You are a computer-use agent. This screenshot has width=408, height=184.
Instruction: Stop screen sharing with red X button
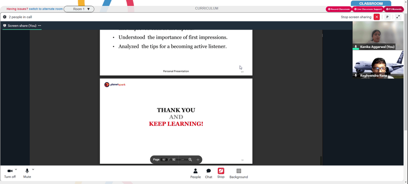(377, 17)
